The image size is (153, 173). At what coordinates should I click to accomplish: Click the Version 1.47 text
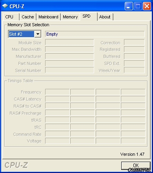coord(132,154)
